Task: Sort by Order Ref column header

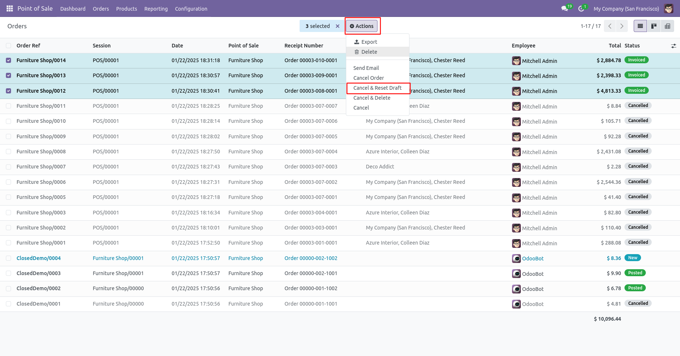Action: pyautogui.click(x=28, y=46)
